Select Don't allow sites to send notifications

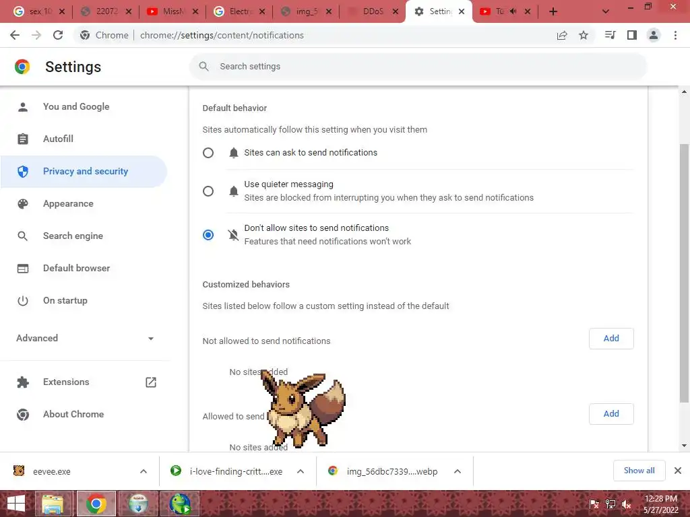tap(208, 235)
